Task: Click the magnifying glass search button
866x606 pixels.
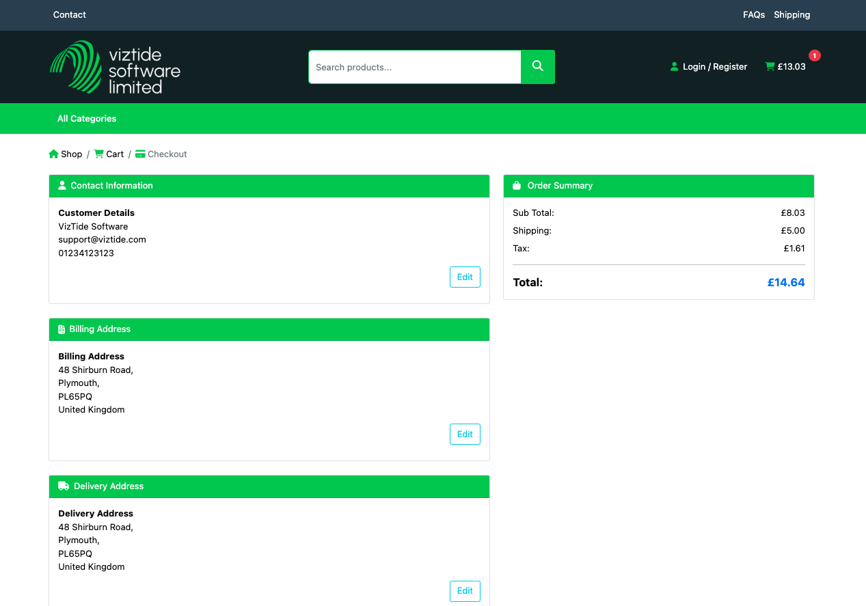Action: [538, 66]
